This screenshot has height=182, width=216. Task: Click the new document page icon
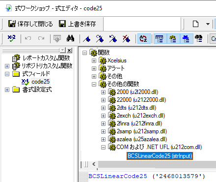point(195,24)
